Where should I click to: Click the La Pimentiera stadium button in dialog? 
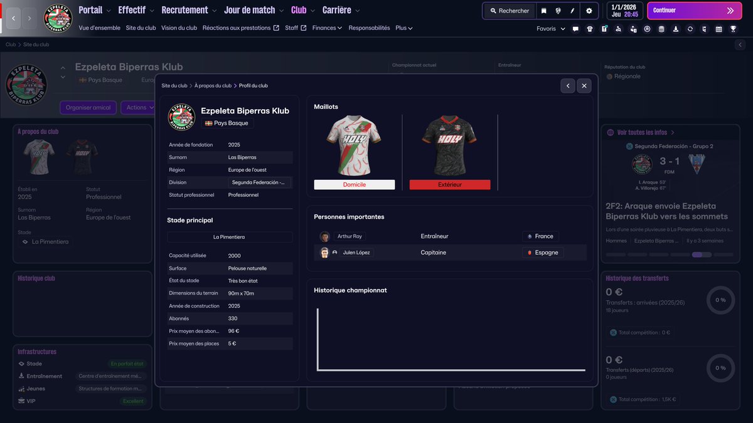(230, 238)
